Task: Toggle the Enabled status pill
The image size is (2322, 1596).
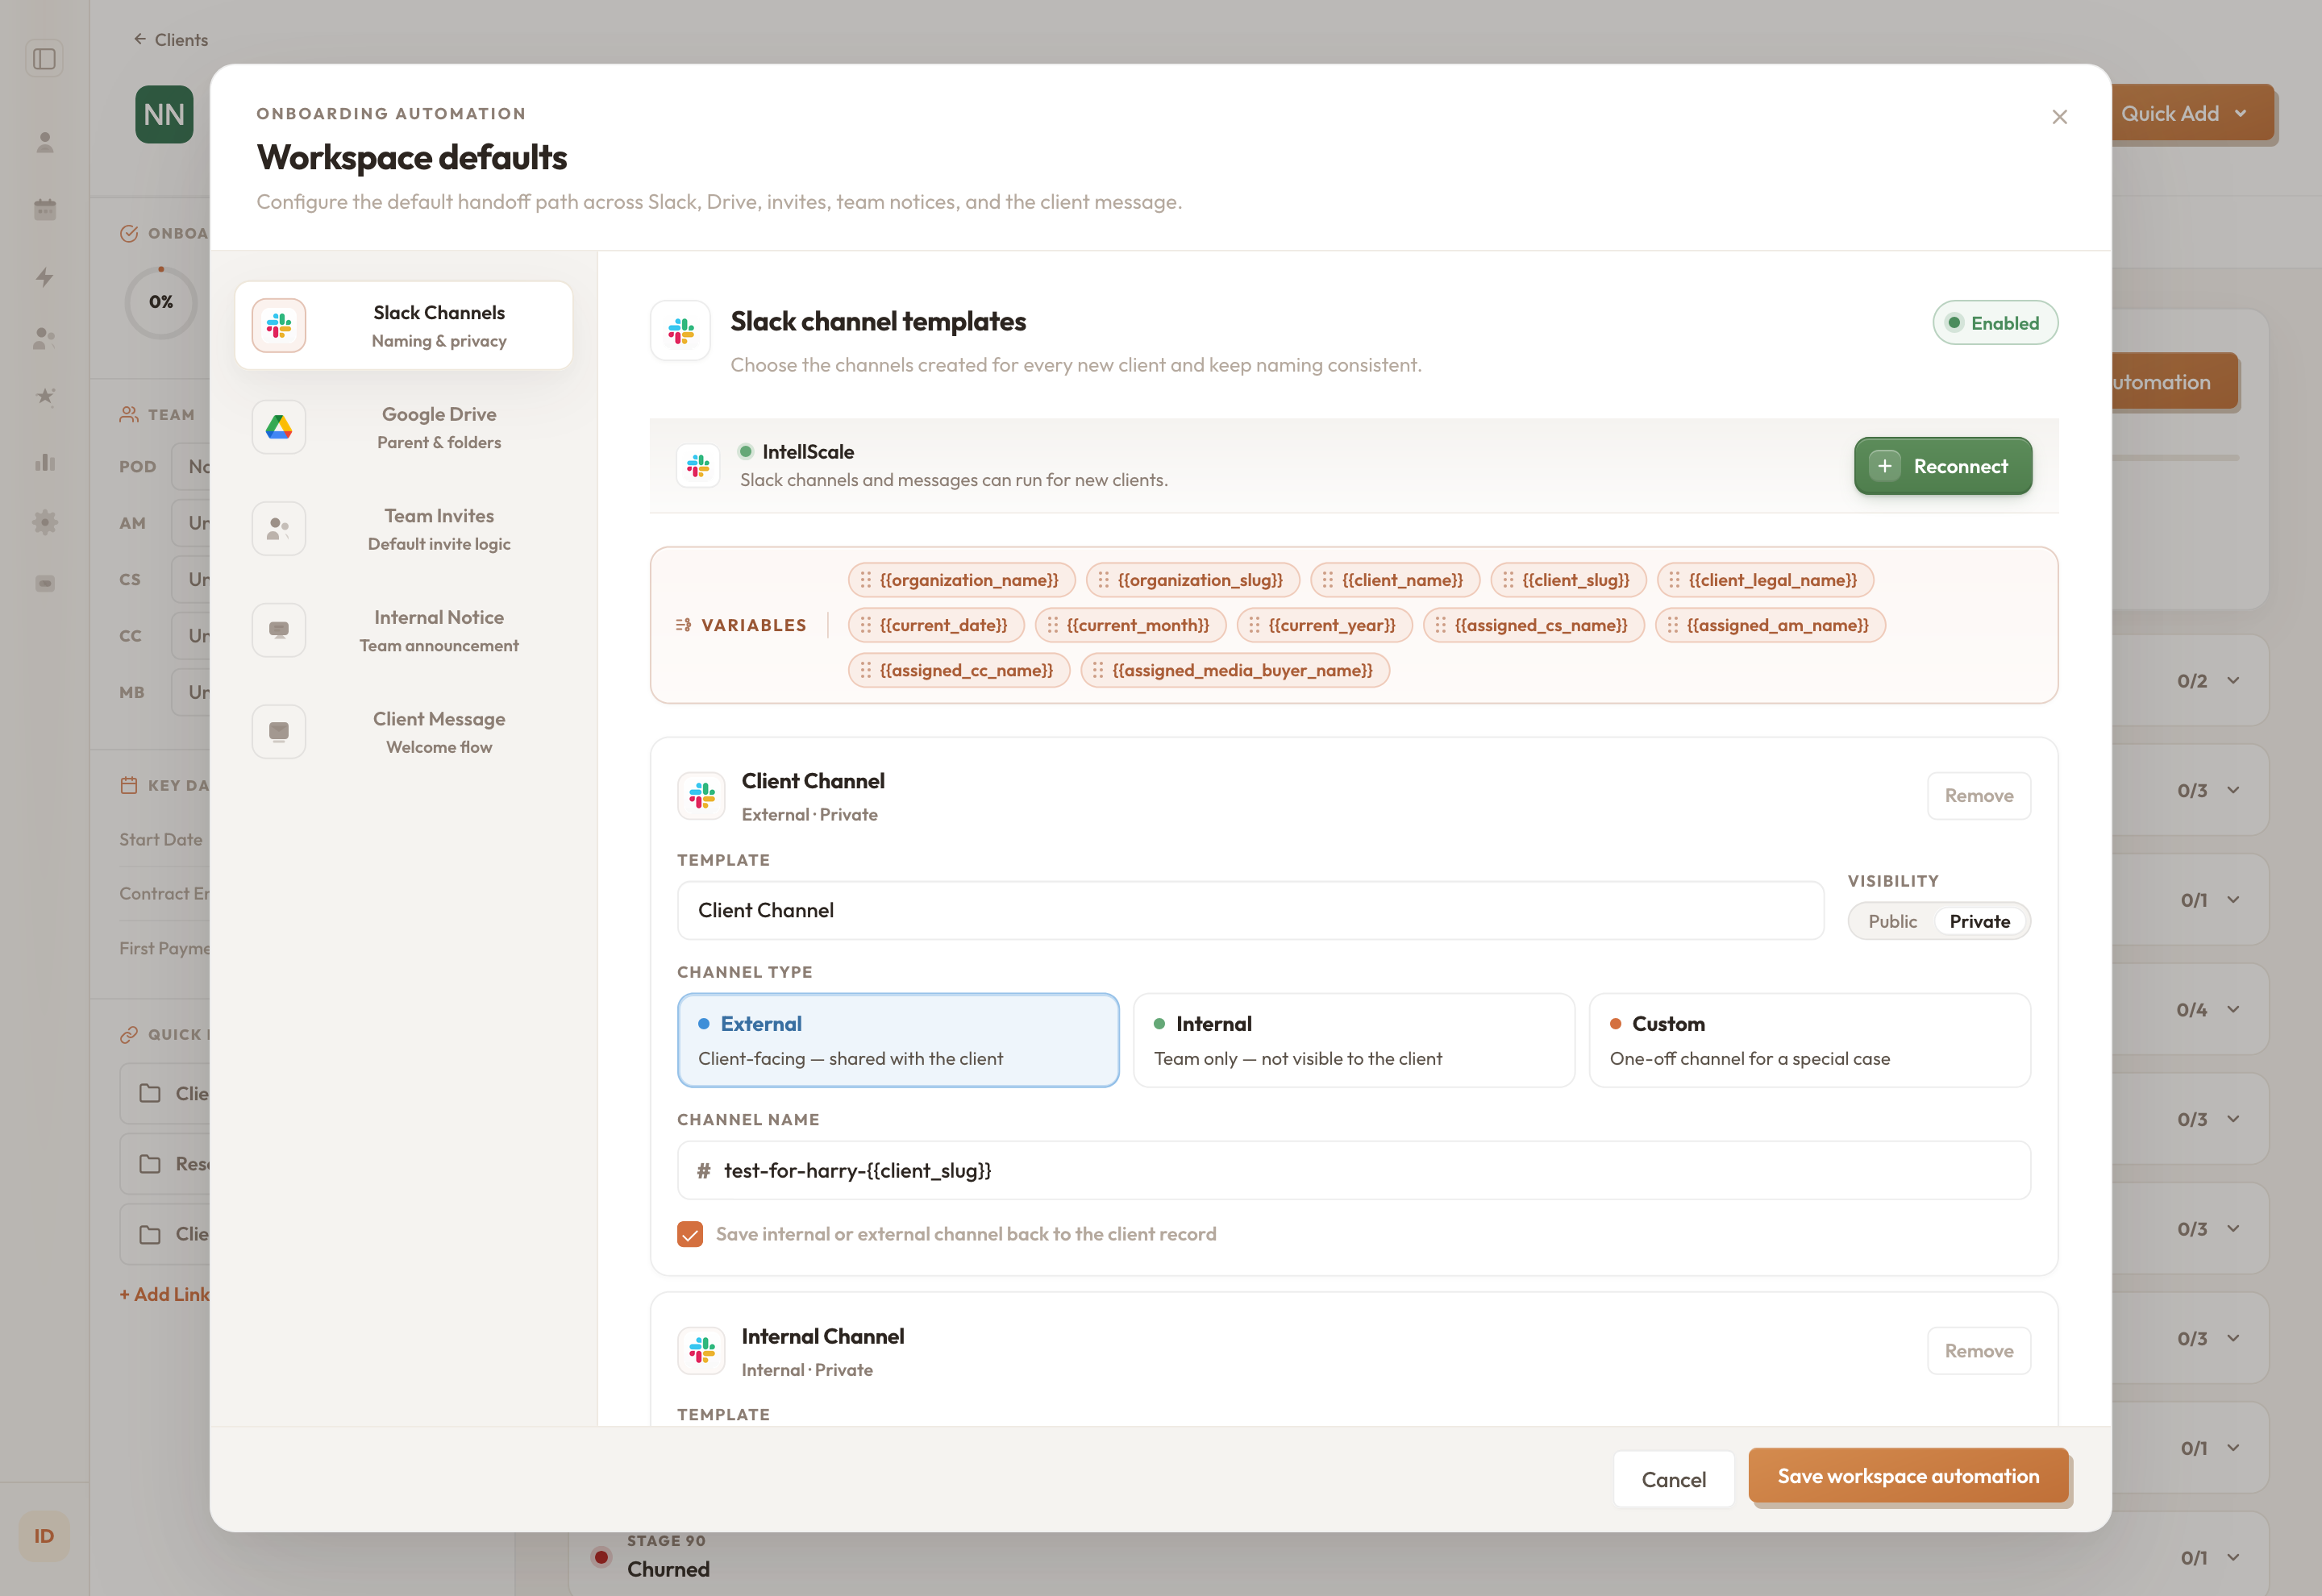Action: (x=1994, y=323)
